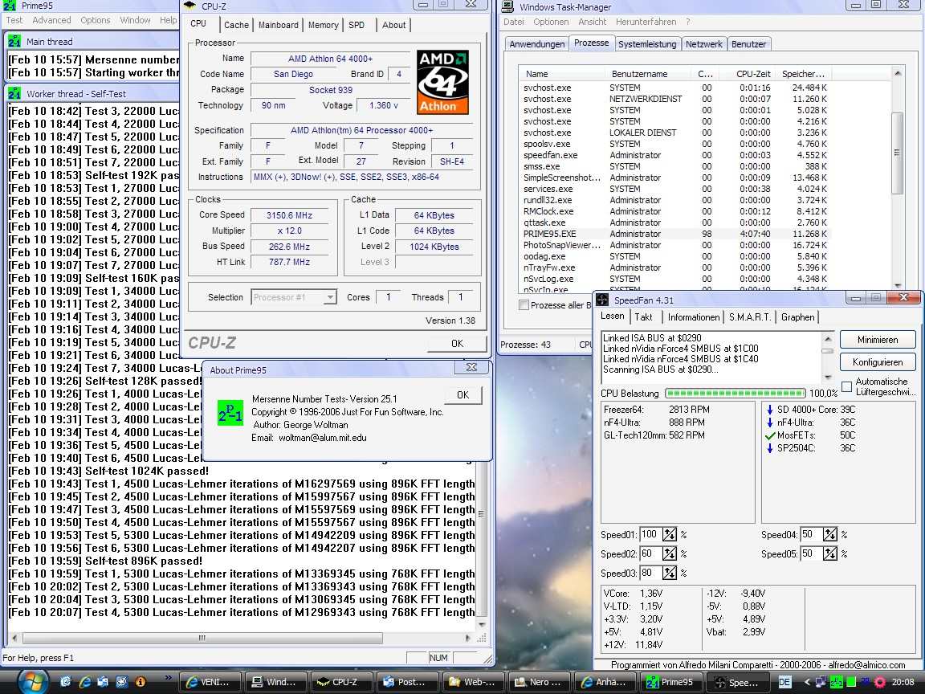Image resolution: width=925 pixels, height=694 pixels.
Task: Switch to the CPU-Z taskbar item
Action: [341, 682]
